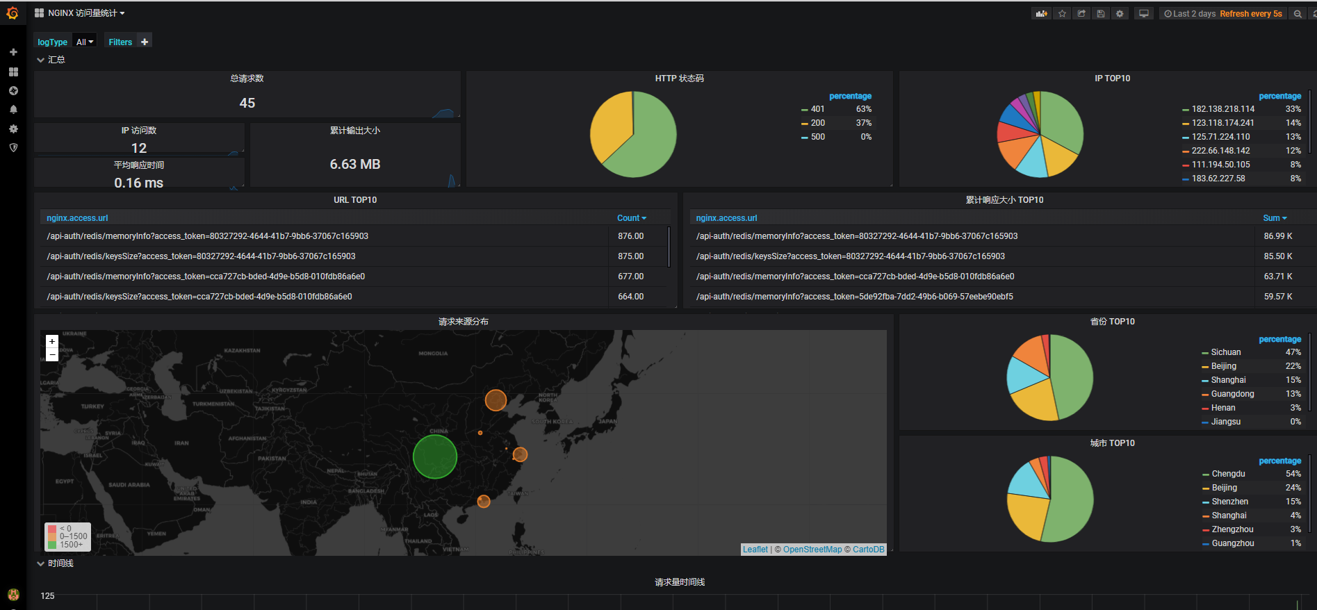The image size is (1317, 610).
Task: Click the 876.00 count cell
Action: 631,236
